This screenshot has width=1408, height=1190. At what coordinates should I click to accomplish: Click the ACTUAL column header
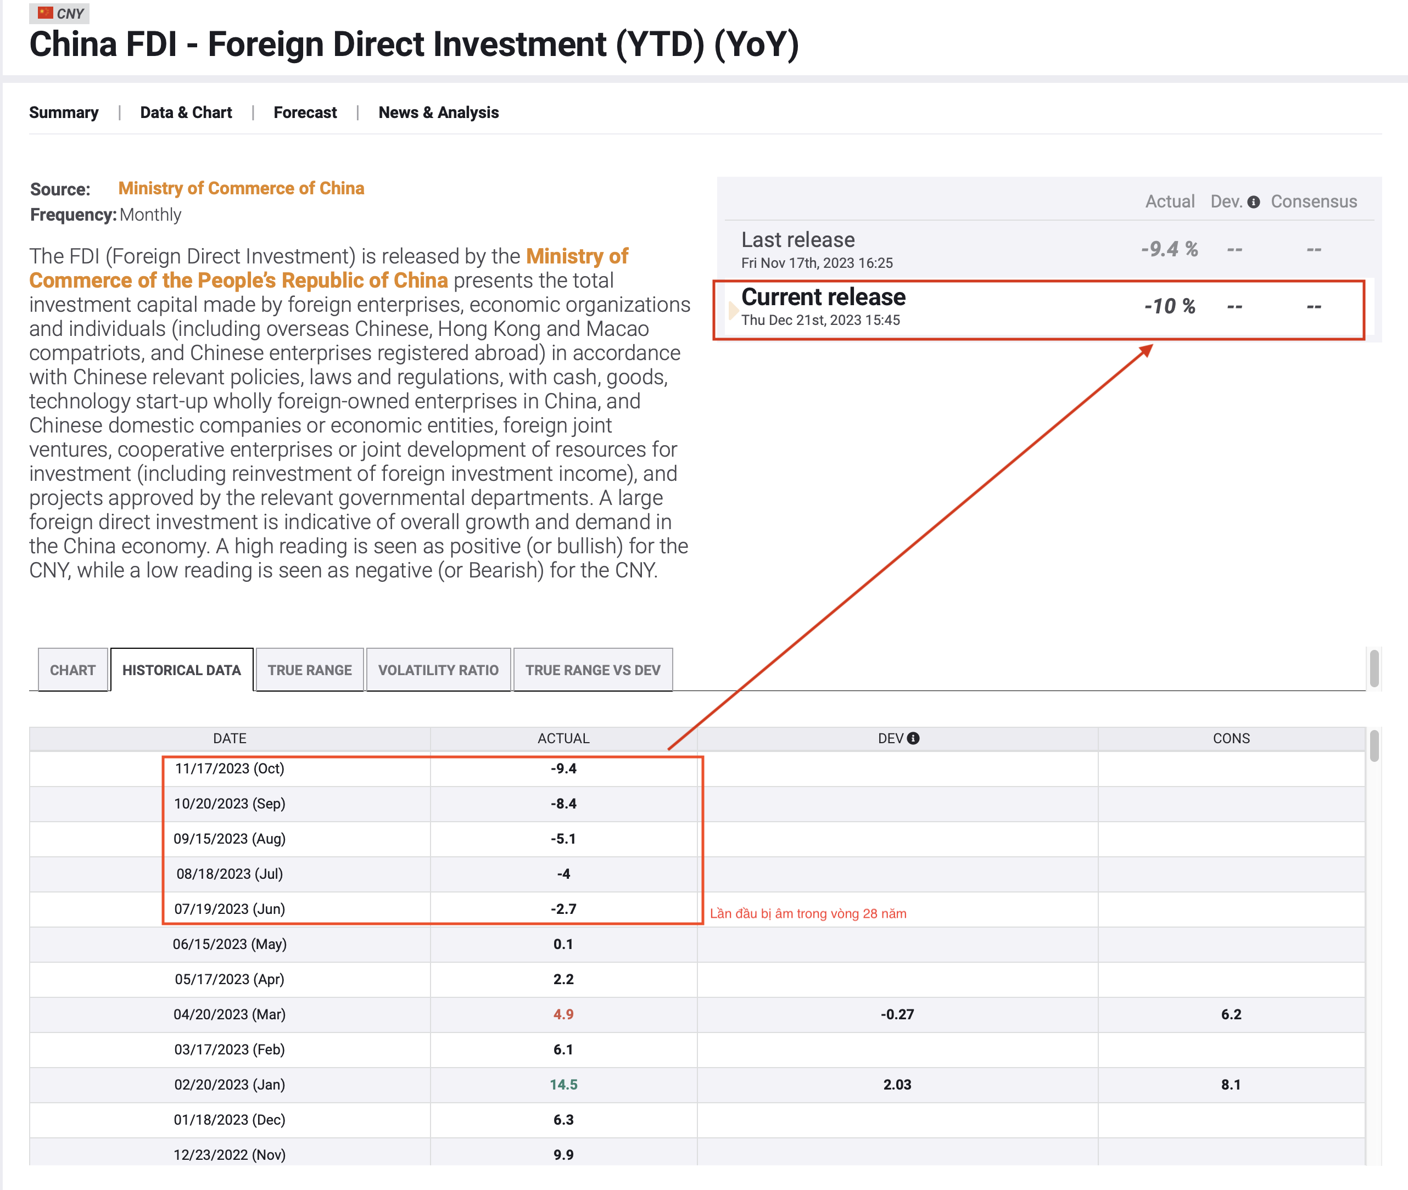563,739
